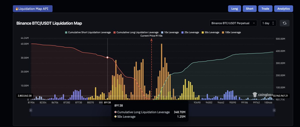Click the right zoom slider handle
The image size is (300, 127).
point(274,110)
